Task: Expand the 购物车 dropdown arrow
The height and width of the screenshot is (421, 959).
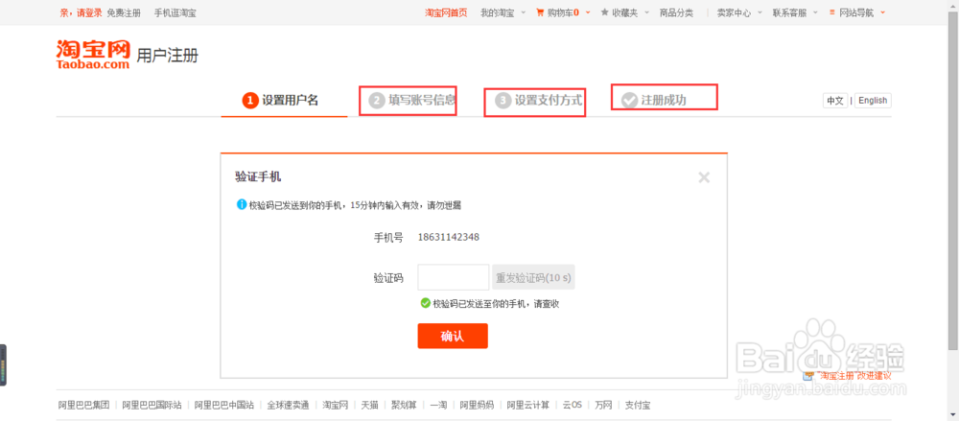Action: click(588, 12)
